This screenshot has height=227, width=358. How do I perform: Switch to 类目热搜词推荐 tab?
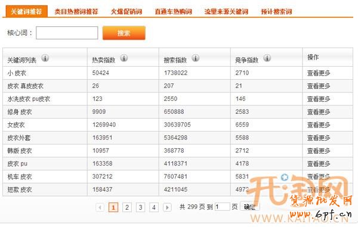[x=76, y=11]
